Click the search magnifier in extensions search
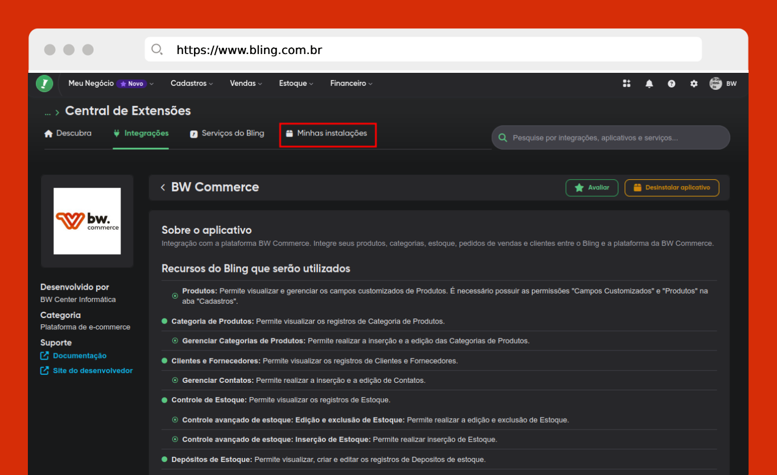Viewport: 777px width, 475px height. (x=503, y=138)
